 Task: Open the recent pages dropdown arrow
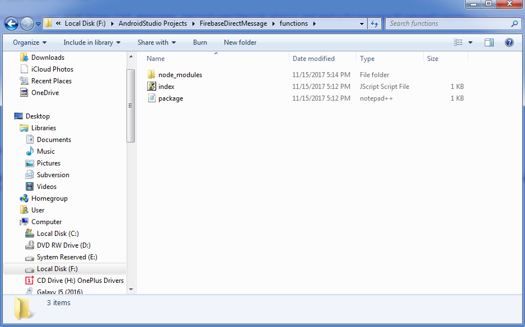click(x=38, y=24)
